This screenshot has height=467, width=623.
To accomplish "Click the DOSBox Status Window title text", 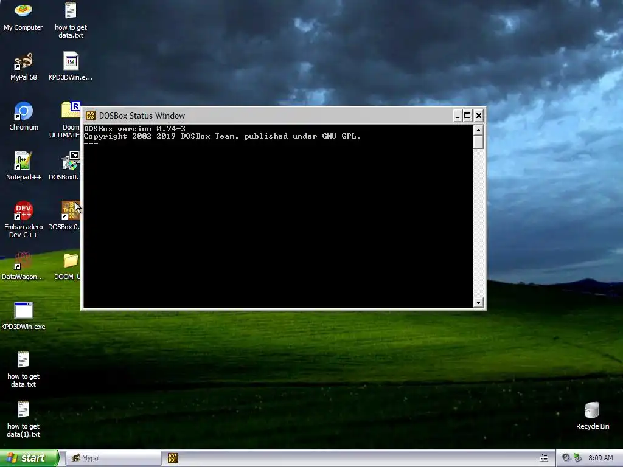I will 142,116.
